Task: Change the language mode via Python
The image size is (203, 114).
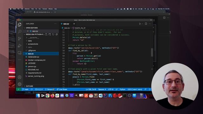Action: (122, 89)
